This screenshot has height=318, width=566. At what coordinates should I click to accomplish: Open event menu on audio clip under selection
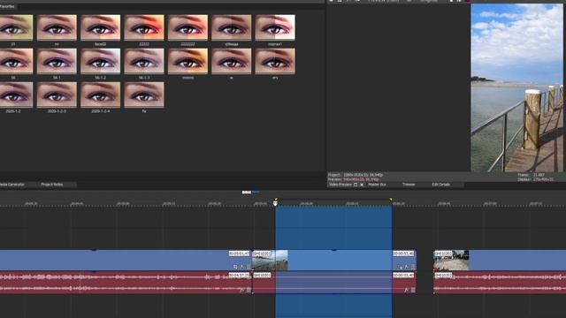(413, 290)
